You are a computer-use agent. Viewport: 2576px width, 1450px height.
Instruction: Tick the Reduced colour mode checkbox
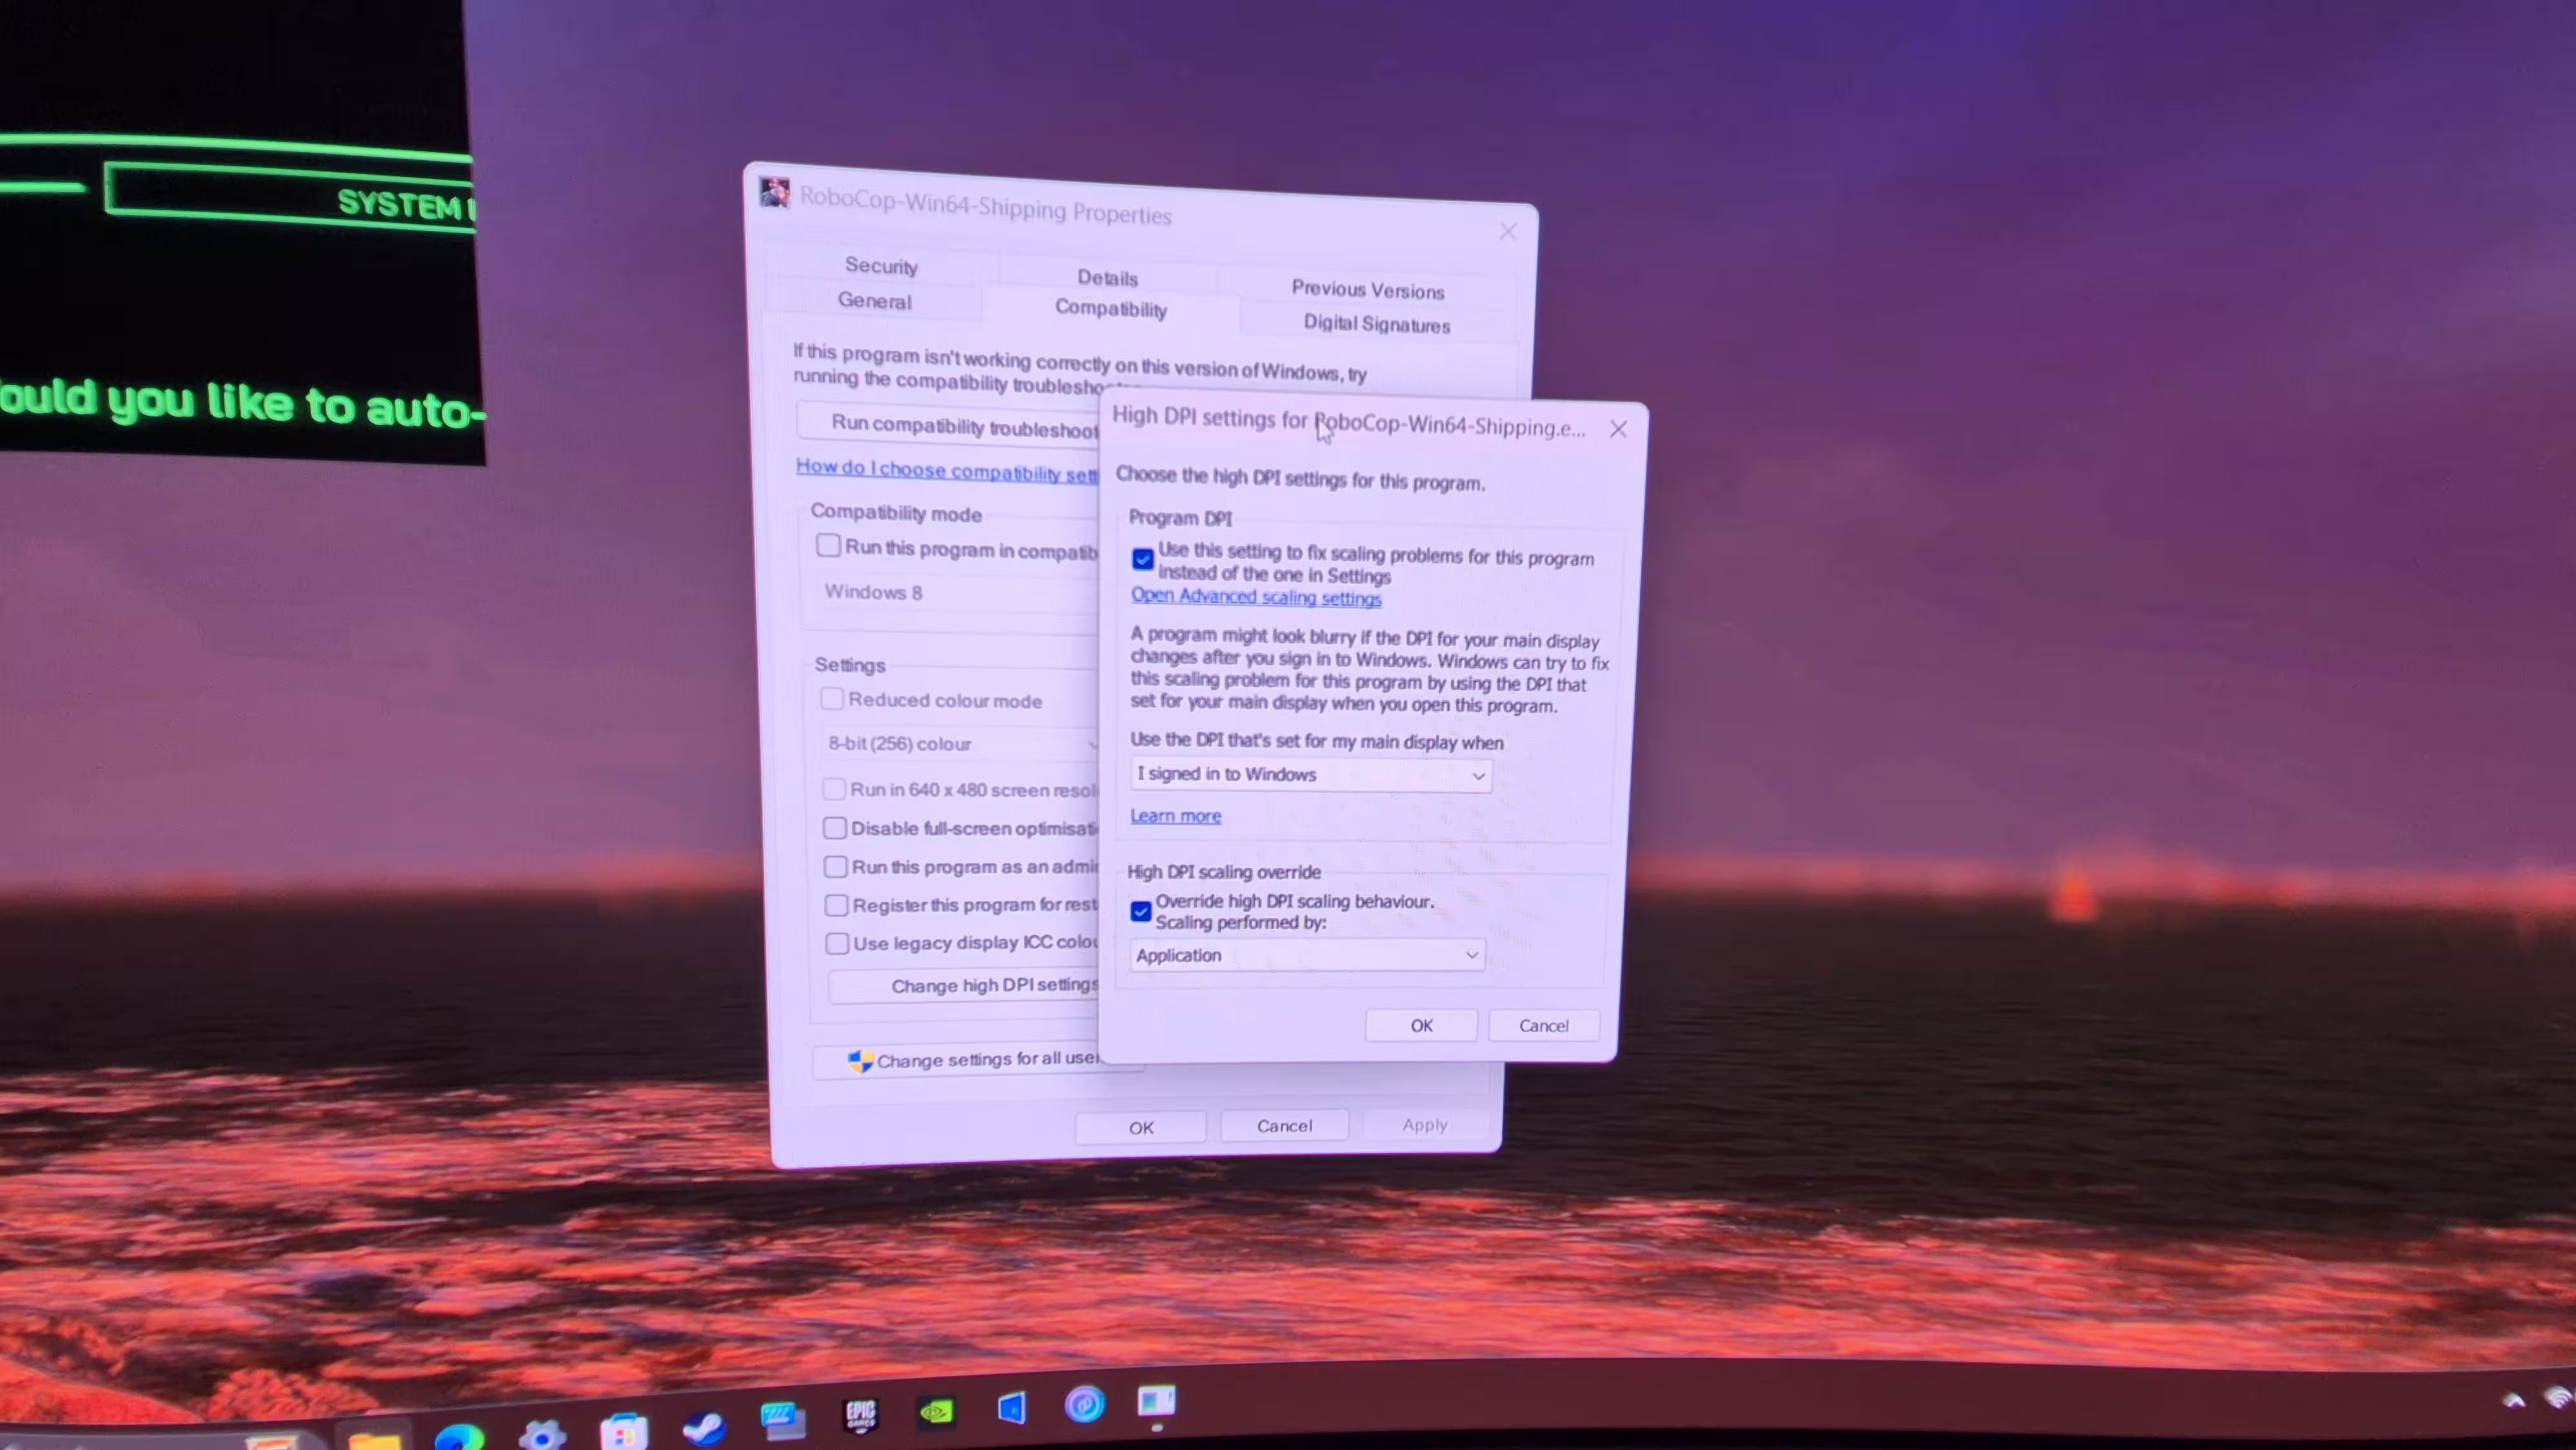831,698
